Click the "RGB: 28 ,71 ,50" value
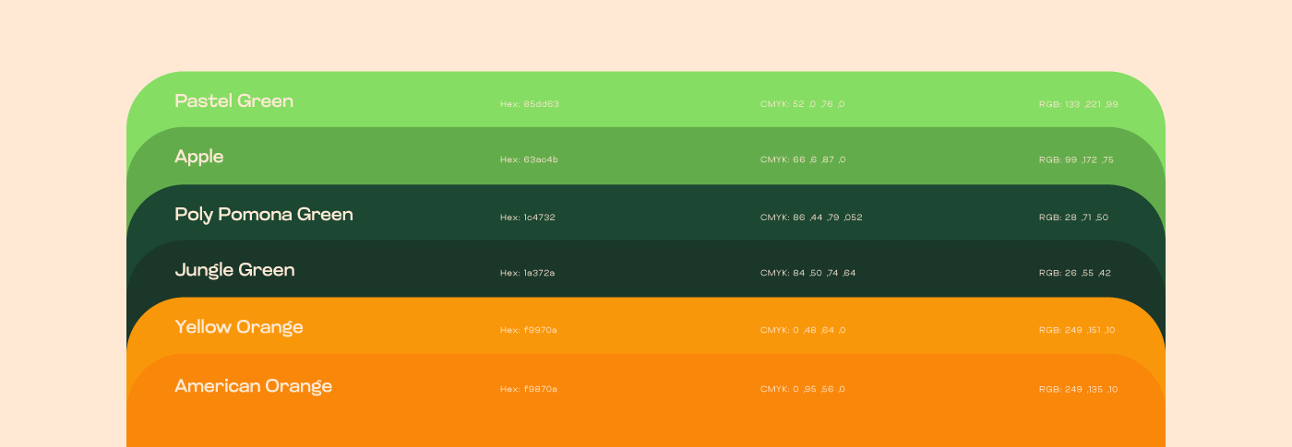 (1073, 218)
